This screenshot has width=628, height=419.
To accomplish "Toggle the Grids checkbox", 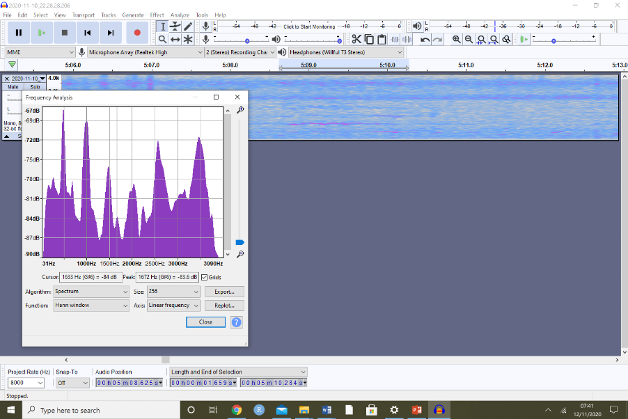I will pos(204,277).
